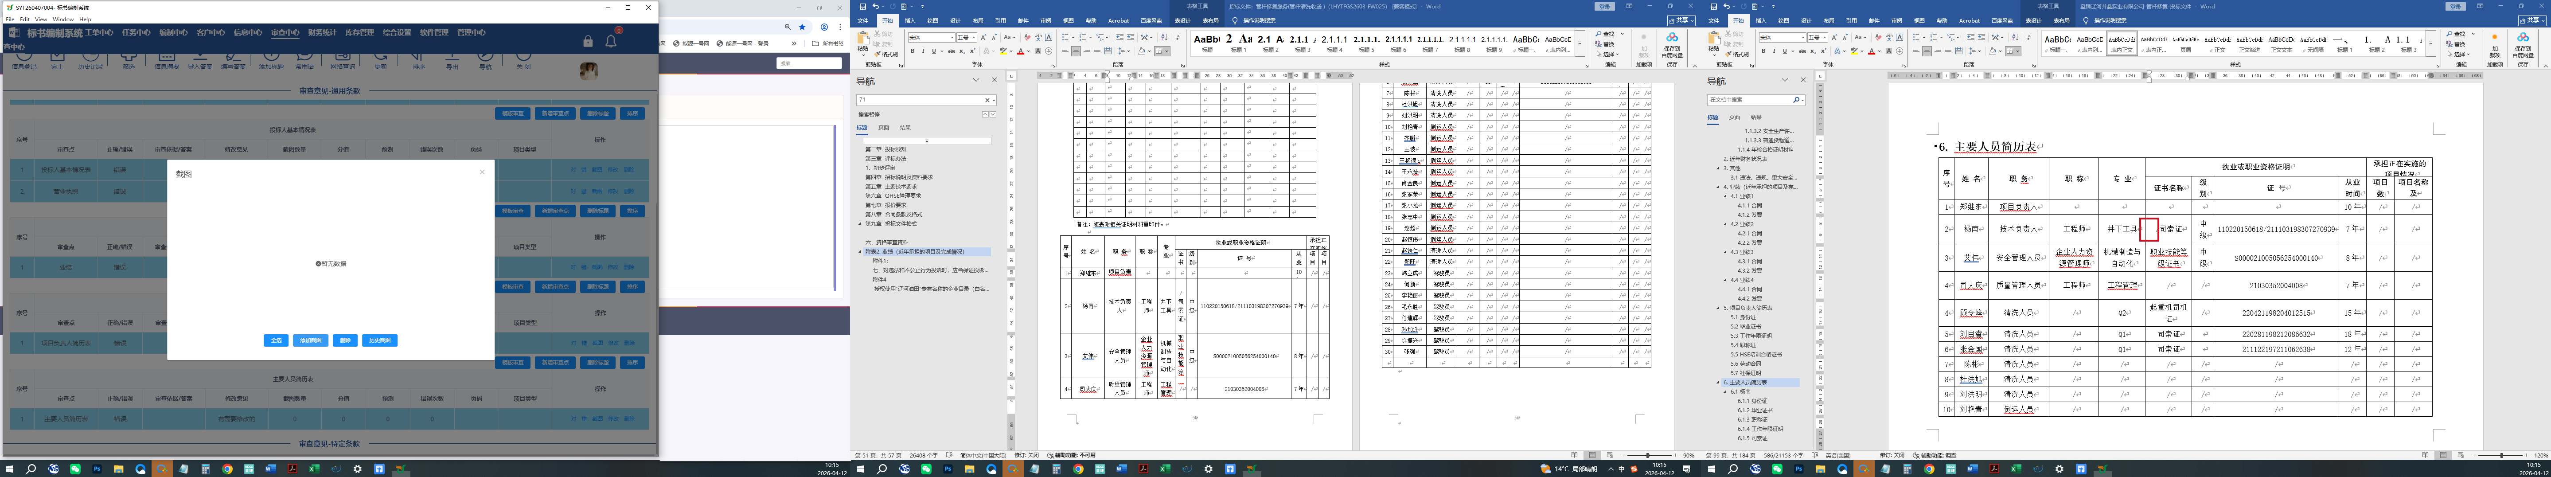2551x477 pixels.
Task: Collapse the 附表2. 业绩 heading in middle Word navigation
Action: point(861,251)
